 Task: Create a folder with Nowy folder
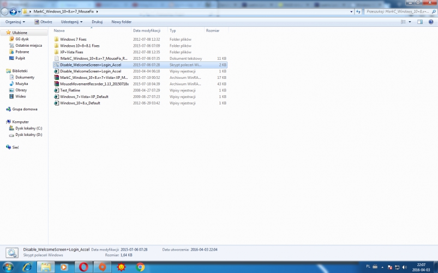click(121, 22)
